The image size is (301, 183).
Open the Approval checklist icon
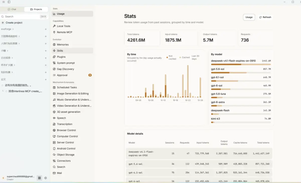54,75
